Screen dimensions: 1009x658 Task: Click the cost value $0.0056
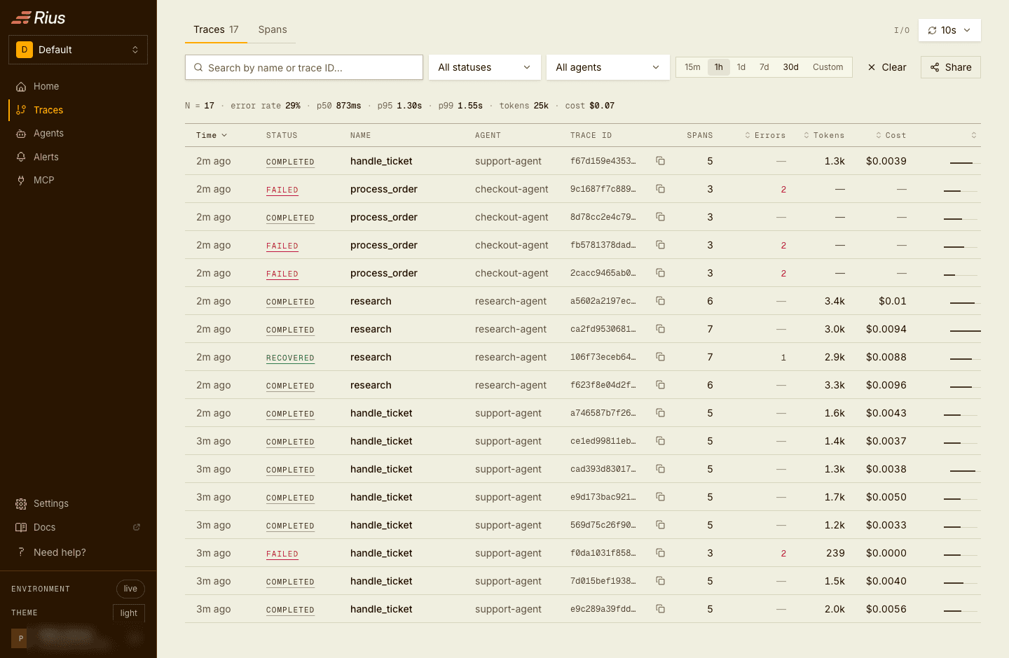point(886,609)
